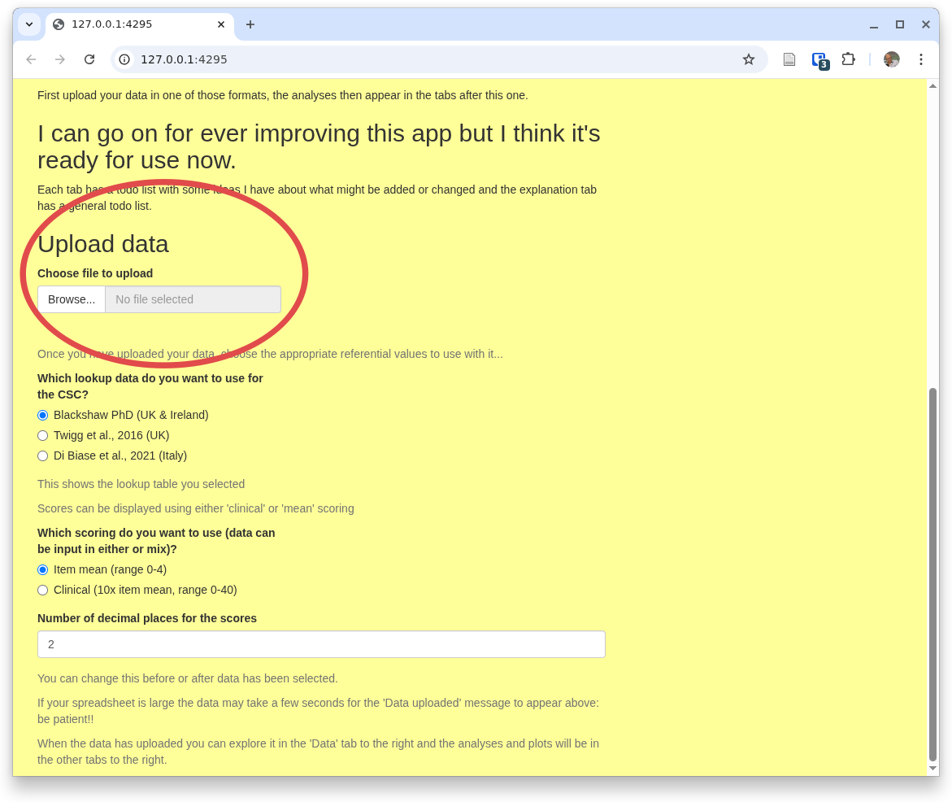Expand the tab search dropdown arrow
Screen dimensions: 952x802
pos(29,24)
